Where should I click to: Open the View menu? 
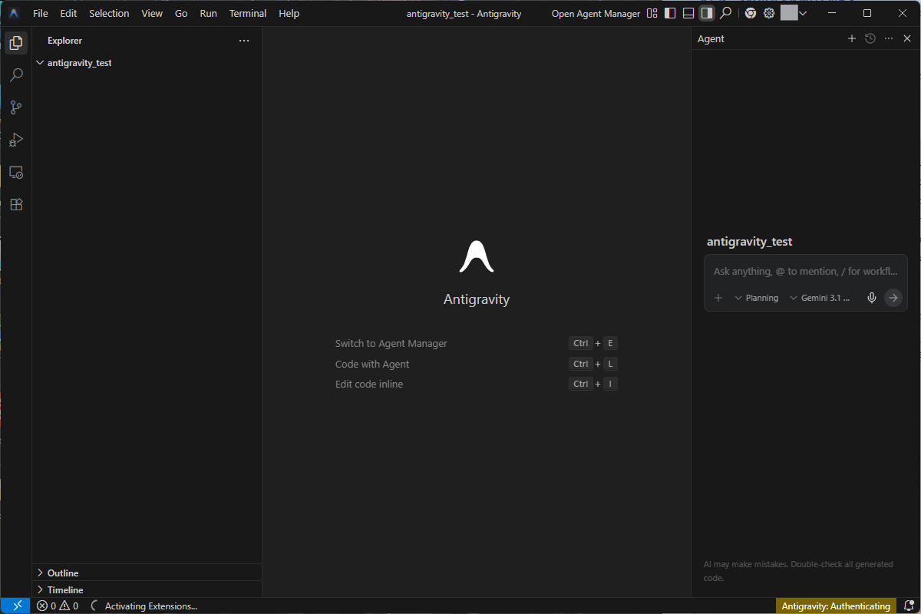tap(152, 13)
